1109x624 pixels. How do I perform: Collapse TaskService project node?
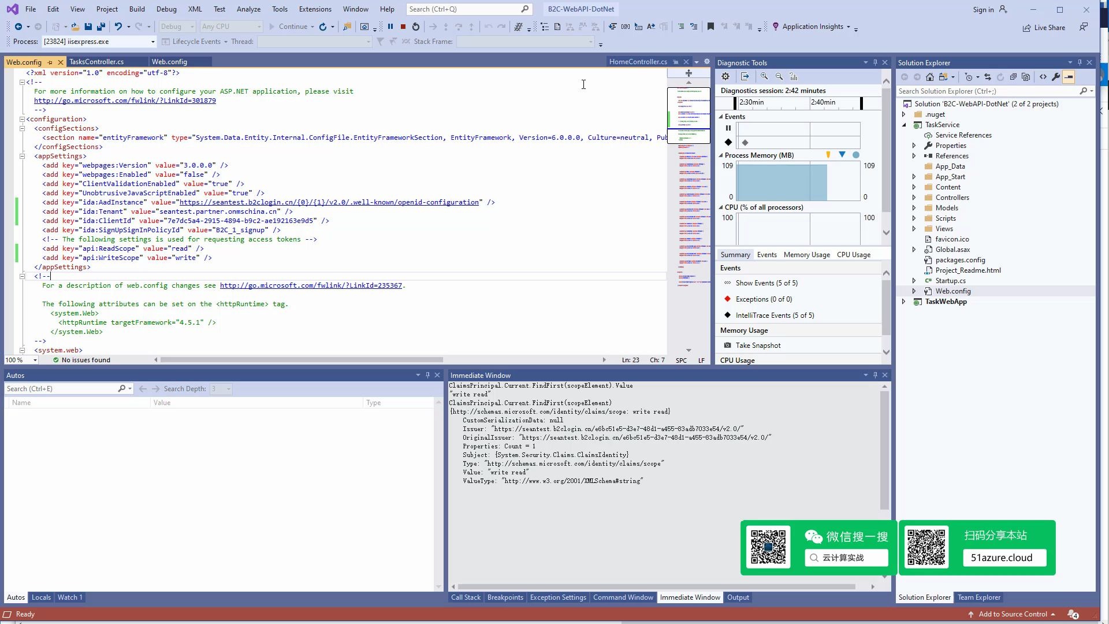tap(904, 125)
